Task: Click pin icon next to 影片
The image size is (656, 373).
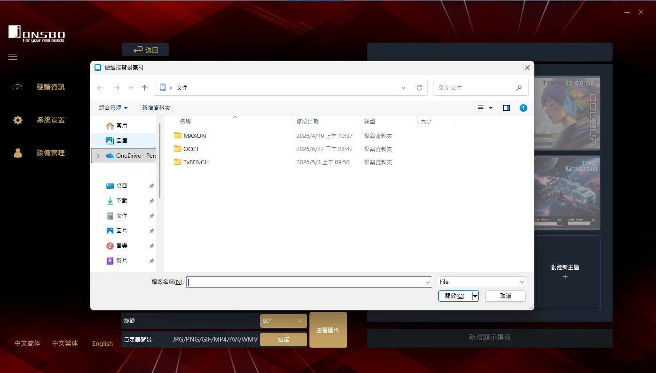Action: (x=151, y=261)
